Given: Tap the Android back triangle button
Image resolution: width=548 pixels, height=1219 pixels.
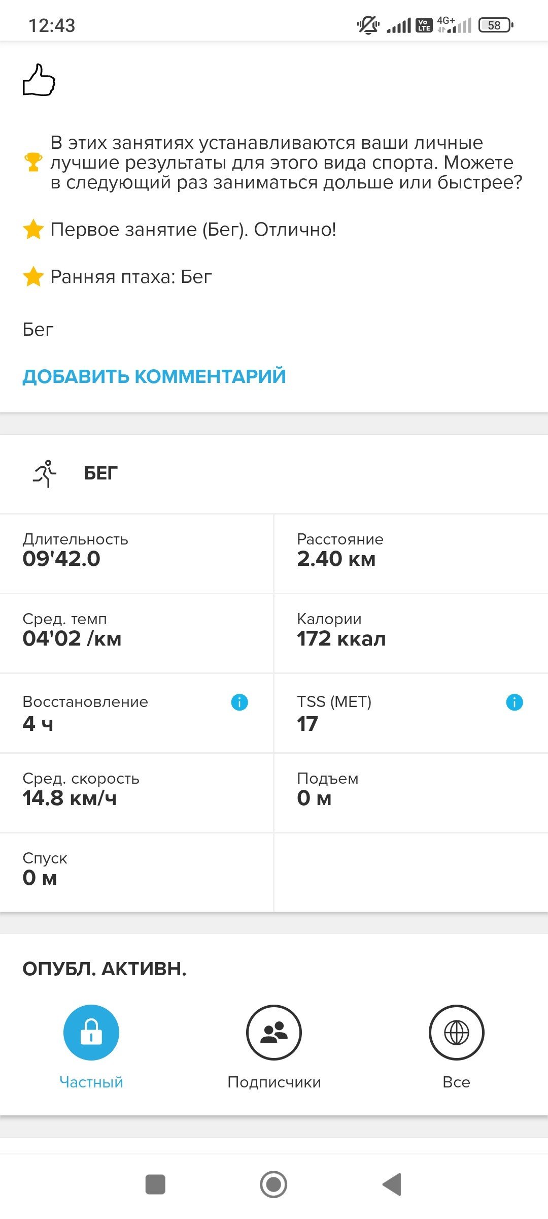Looking at the screenshot, I should (392, 1184).
